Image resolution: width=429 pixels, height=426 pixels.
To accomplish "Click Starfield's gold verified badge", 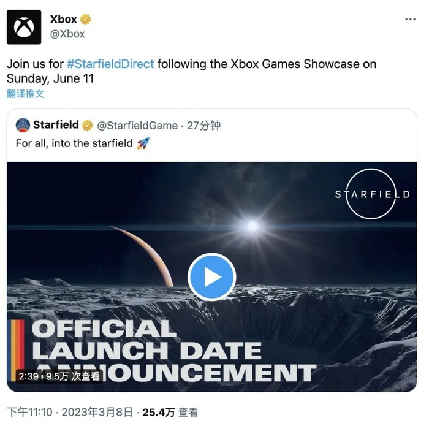I will point(88,125).
